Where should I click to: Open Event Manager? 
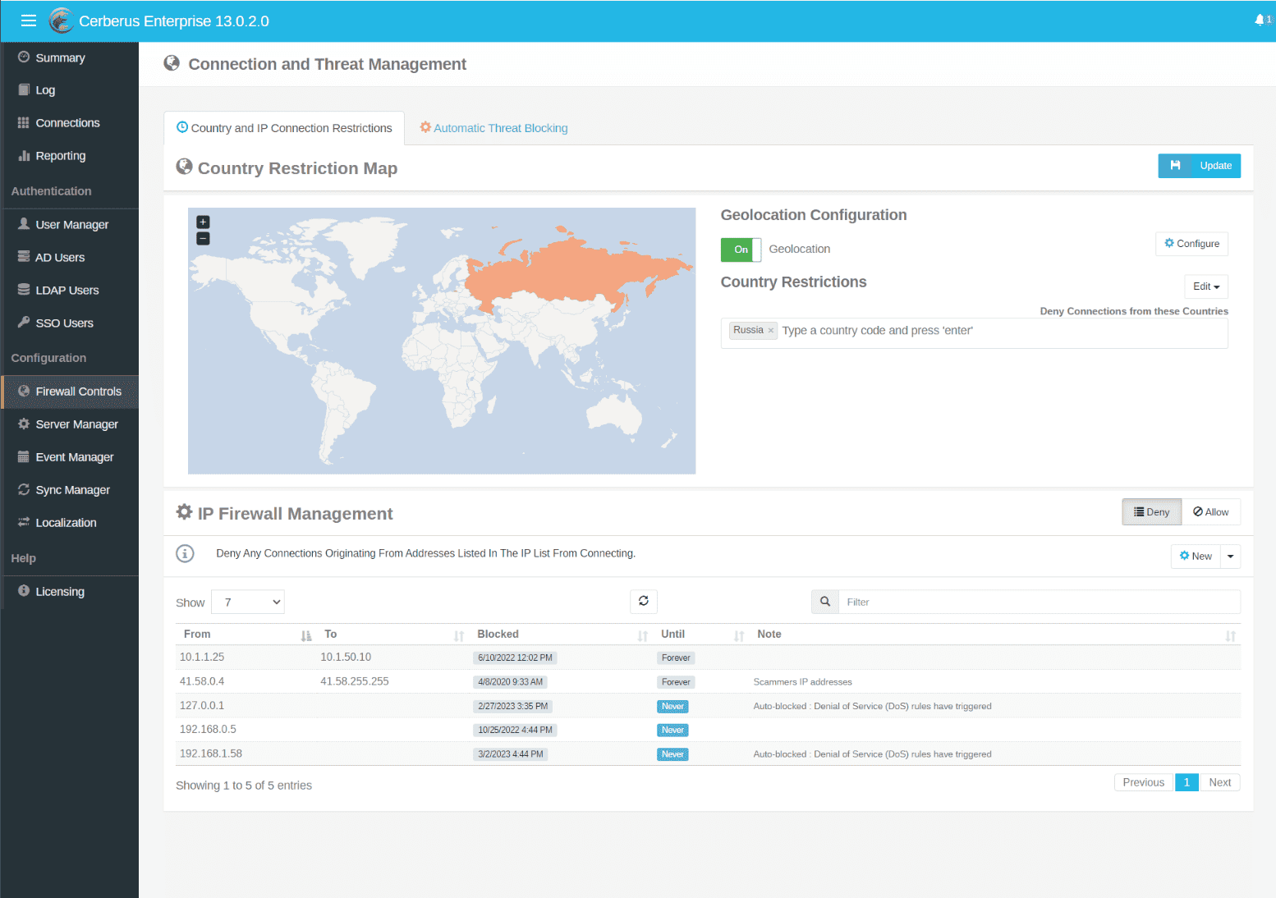click(70, 457)
